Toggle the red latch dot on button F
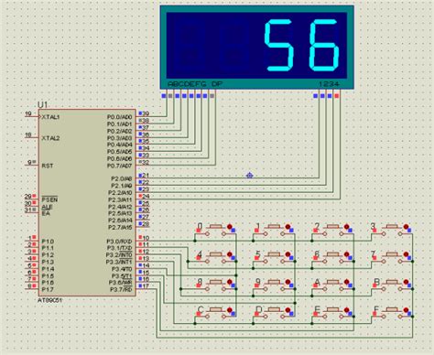The height and width of the screenshot is (355, 434). click(406, 310)
